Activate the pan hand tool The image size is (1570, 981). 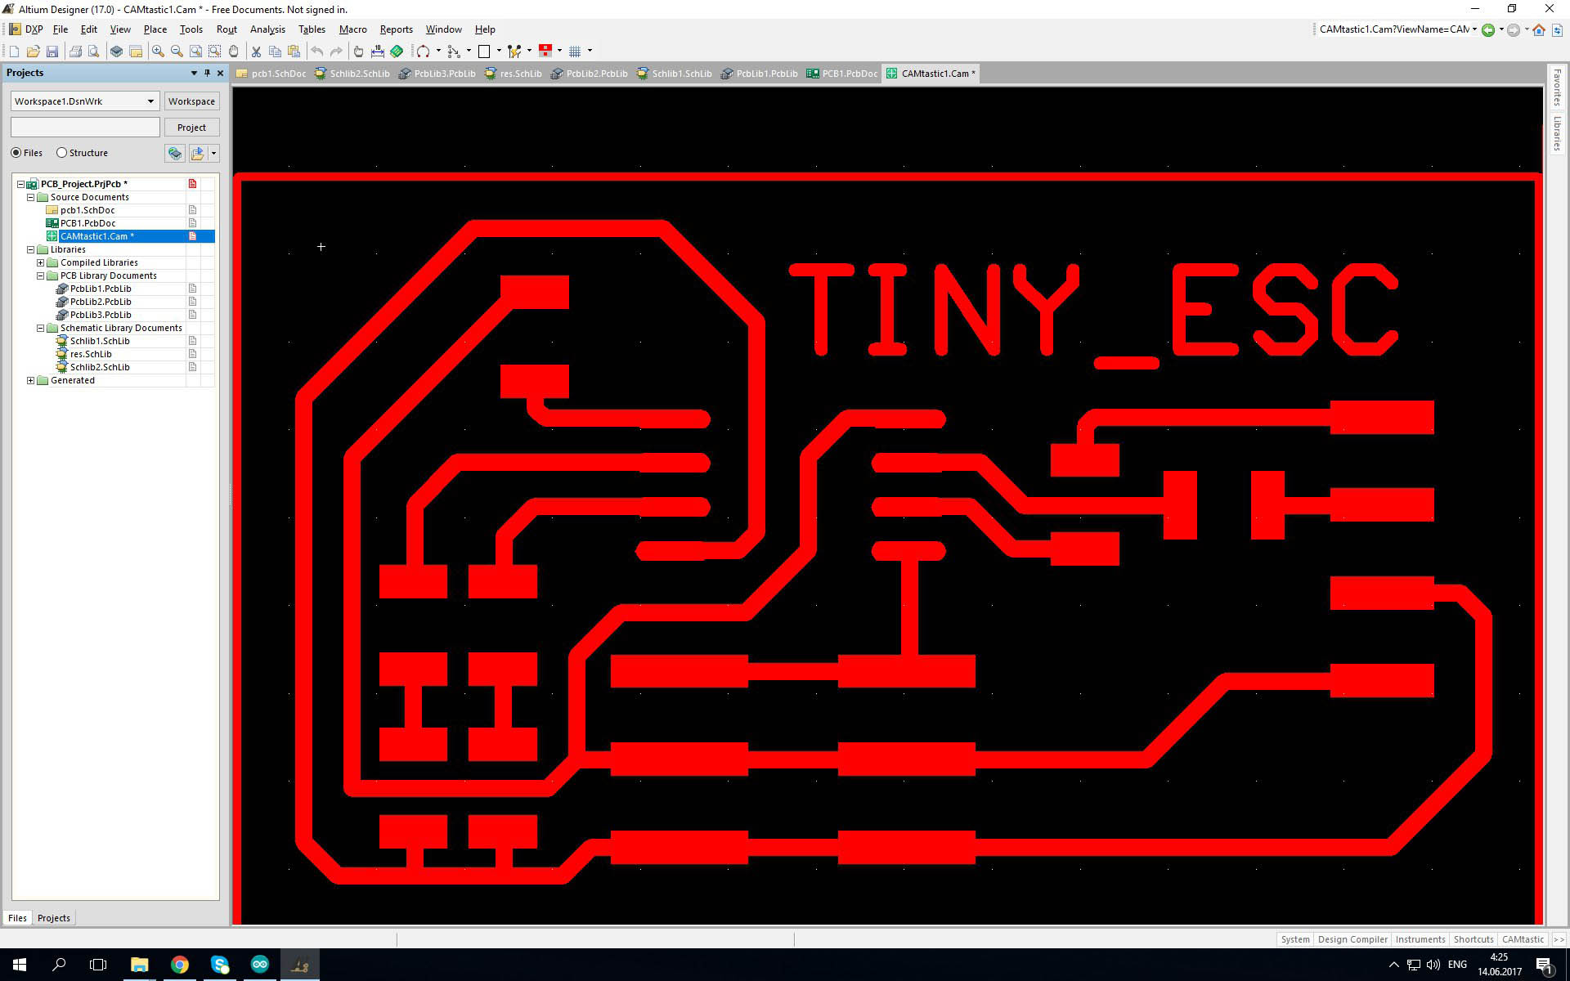pyautogui.click(x=234, y=52)
